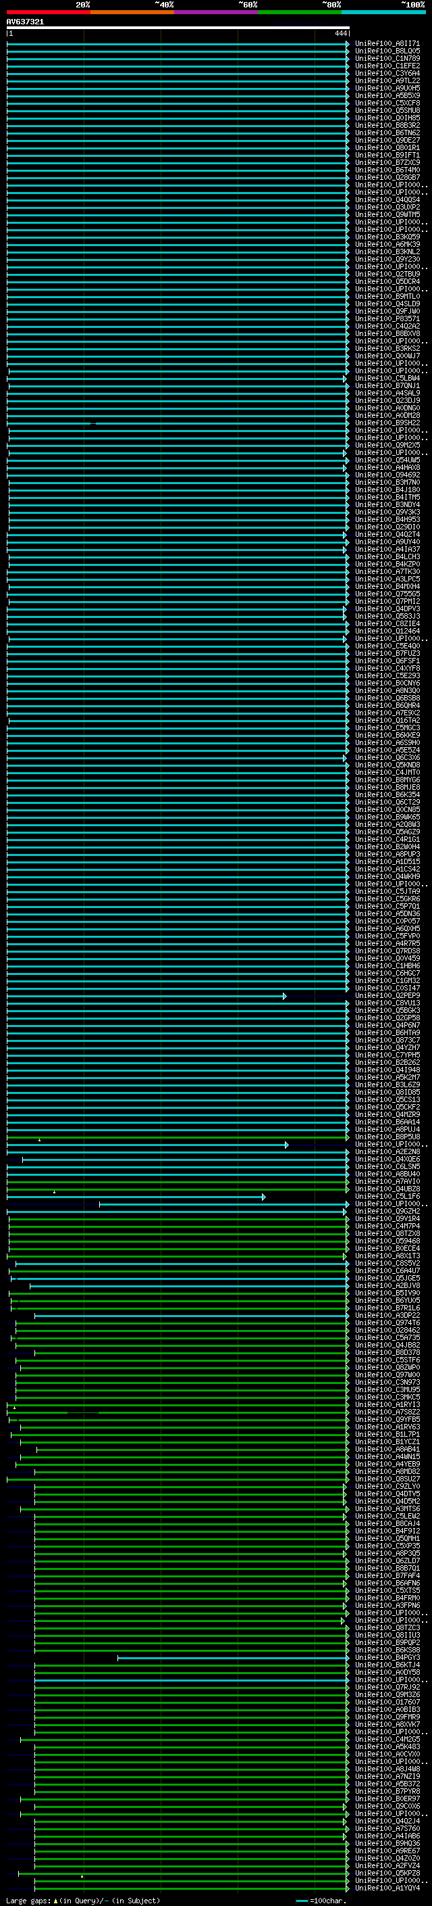Click the cyan partial bar for UniRef100_B4PGY3

coord(233,1657)
